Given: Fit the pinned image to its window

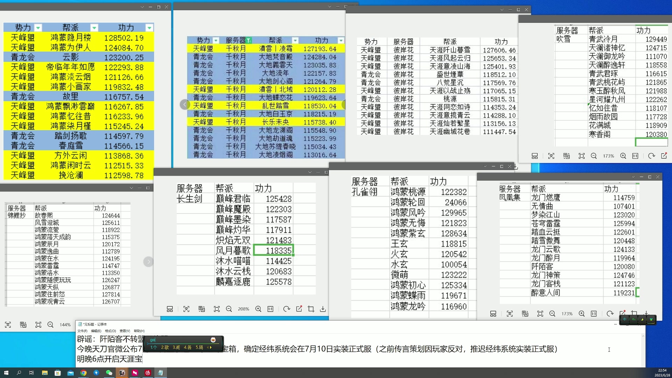Looking at the screenshot, I should pyautogui.click(x=217, y=309).
